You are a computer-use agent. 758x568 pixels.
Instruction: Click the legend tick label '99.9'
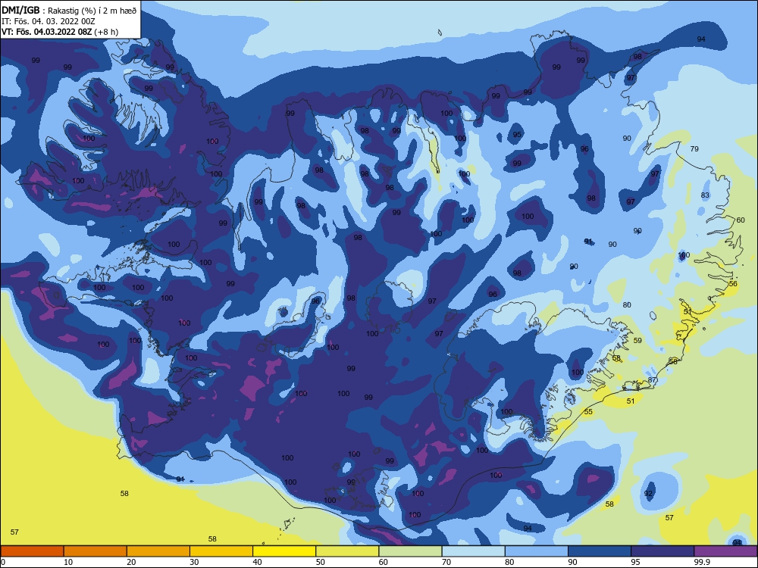pos(702,562)
